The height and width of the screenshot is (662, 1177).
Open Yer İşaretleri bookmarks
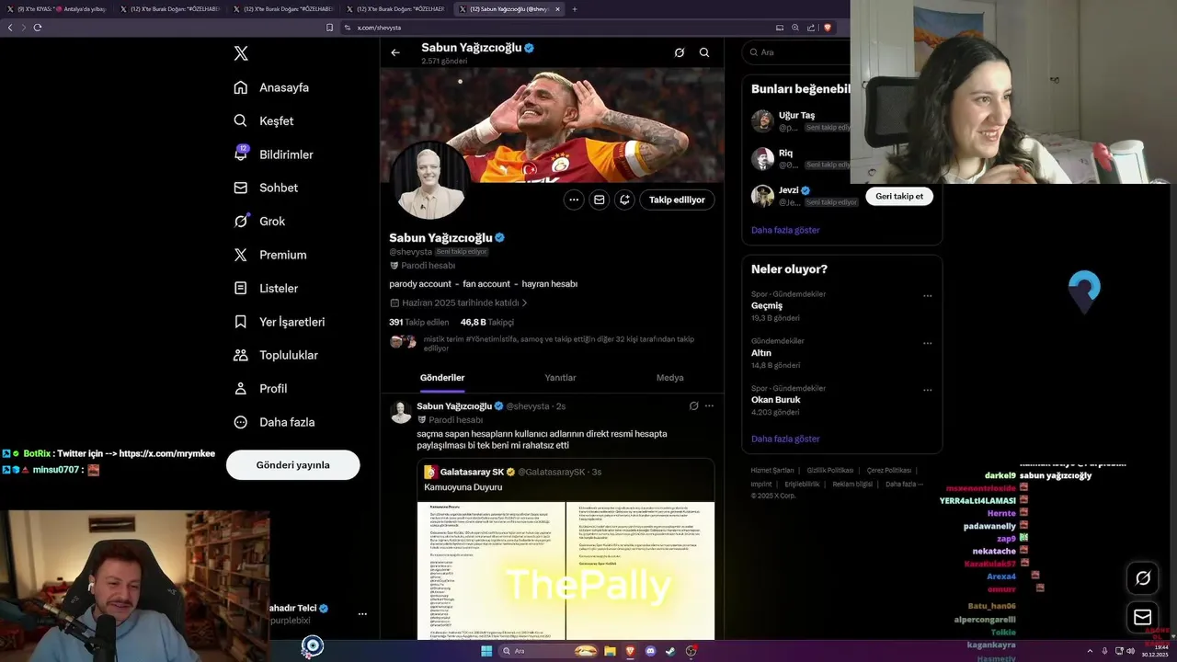coord(279,322)
